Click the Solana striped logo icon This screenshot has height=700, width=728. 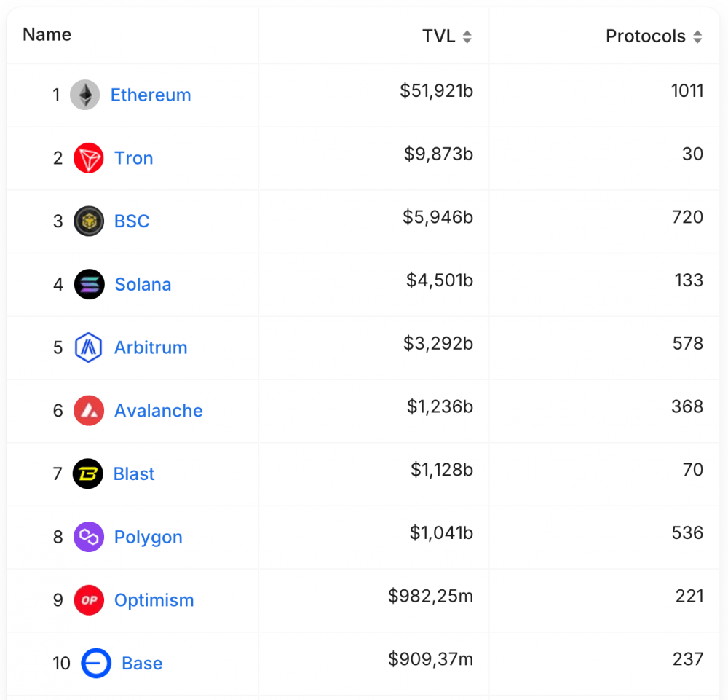pos(89,284)
